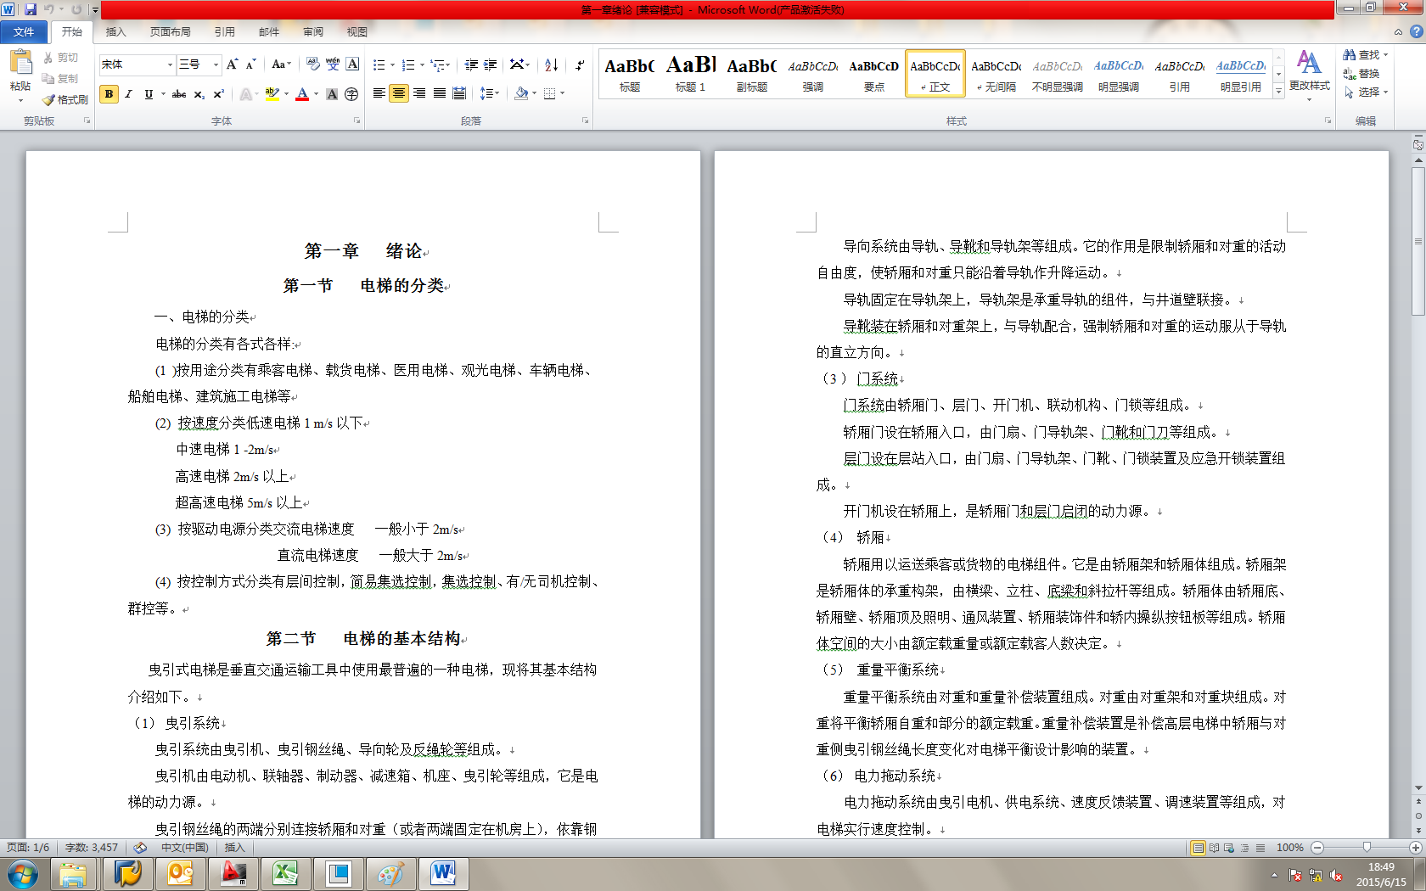Click the Word Help question mark icon
The height and width of the screenshot is (891, 1426).
coord(1416,31)
